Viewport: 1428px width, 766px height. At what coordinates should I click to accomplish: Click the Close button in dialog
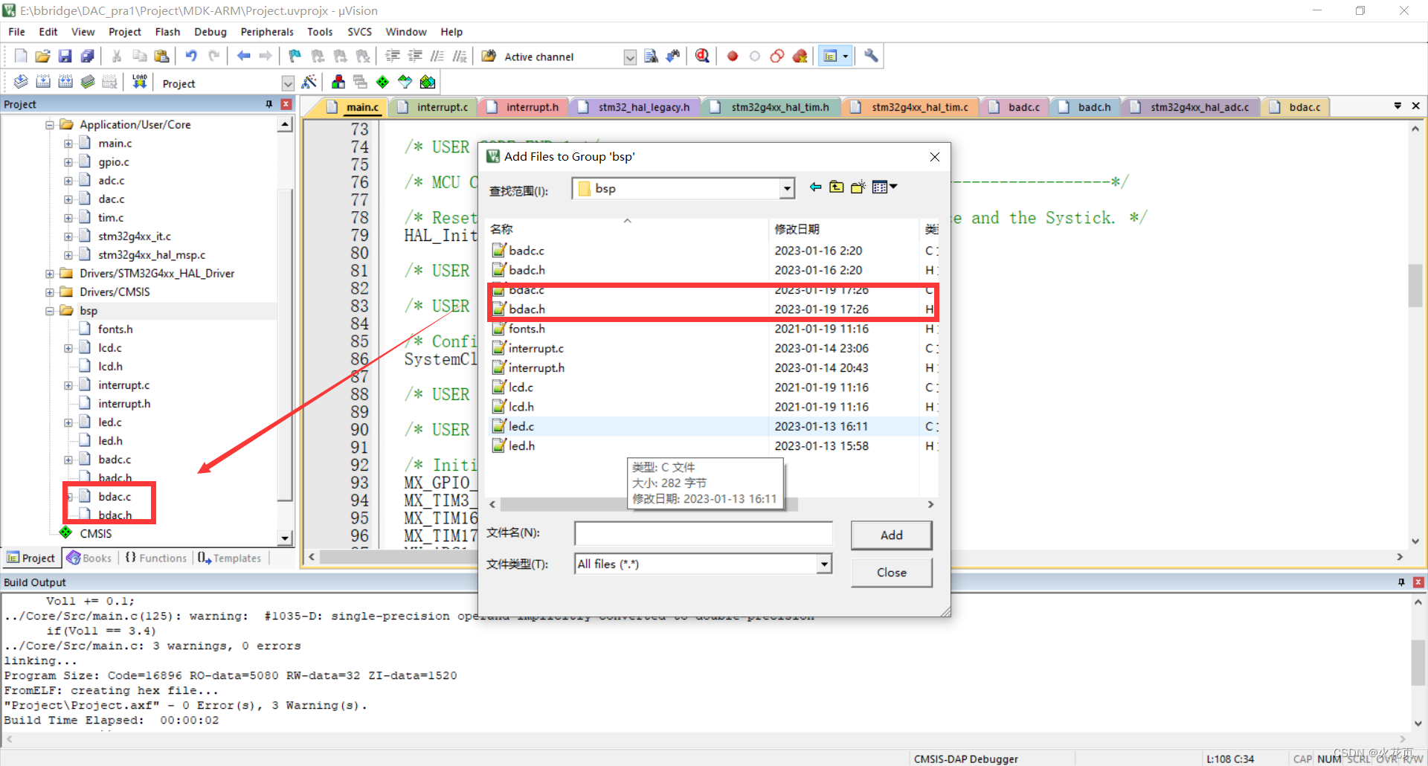[x=890, y=572]
